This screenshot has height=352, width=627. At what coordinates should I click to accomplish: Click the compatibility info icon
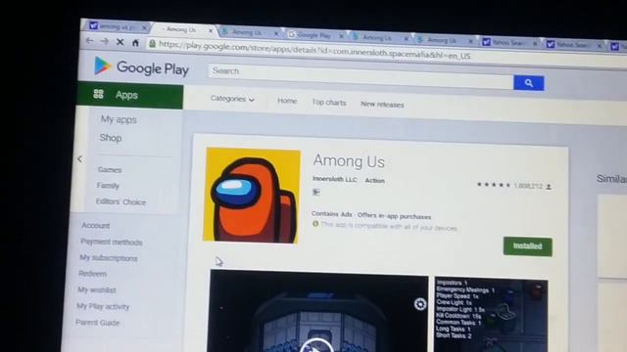point(315,224)
